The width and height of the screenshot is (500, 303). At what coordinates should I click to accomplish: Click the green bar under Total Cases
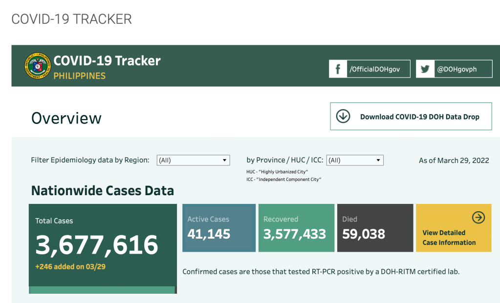point(102,290)
